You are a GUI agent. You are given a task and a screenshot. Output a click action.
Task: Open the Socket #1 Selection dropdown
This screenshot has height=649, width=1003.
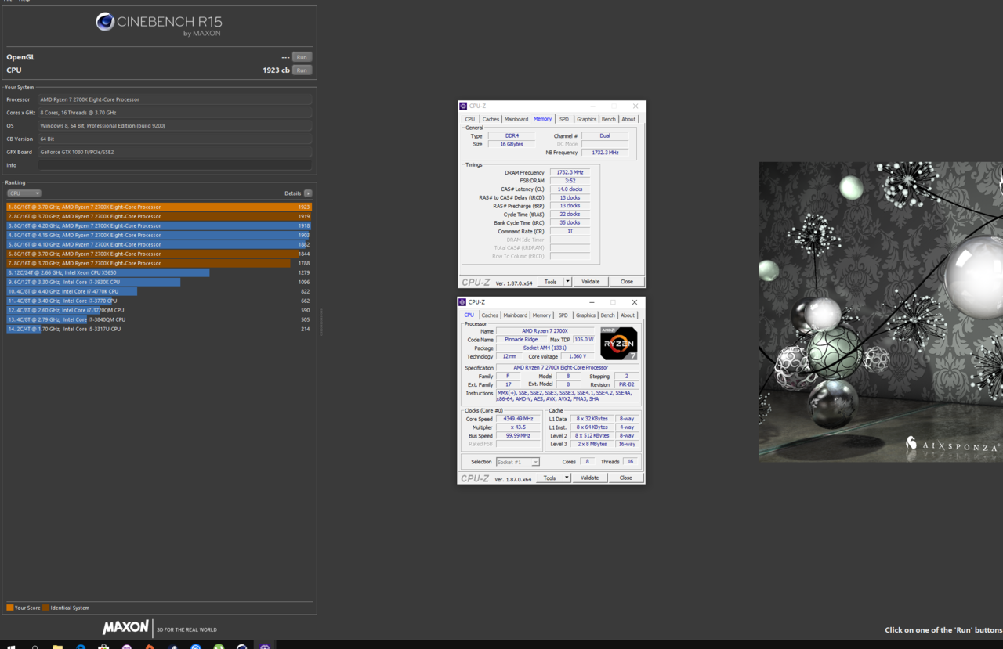pos(518,462)
